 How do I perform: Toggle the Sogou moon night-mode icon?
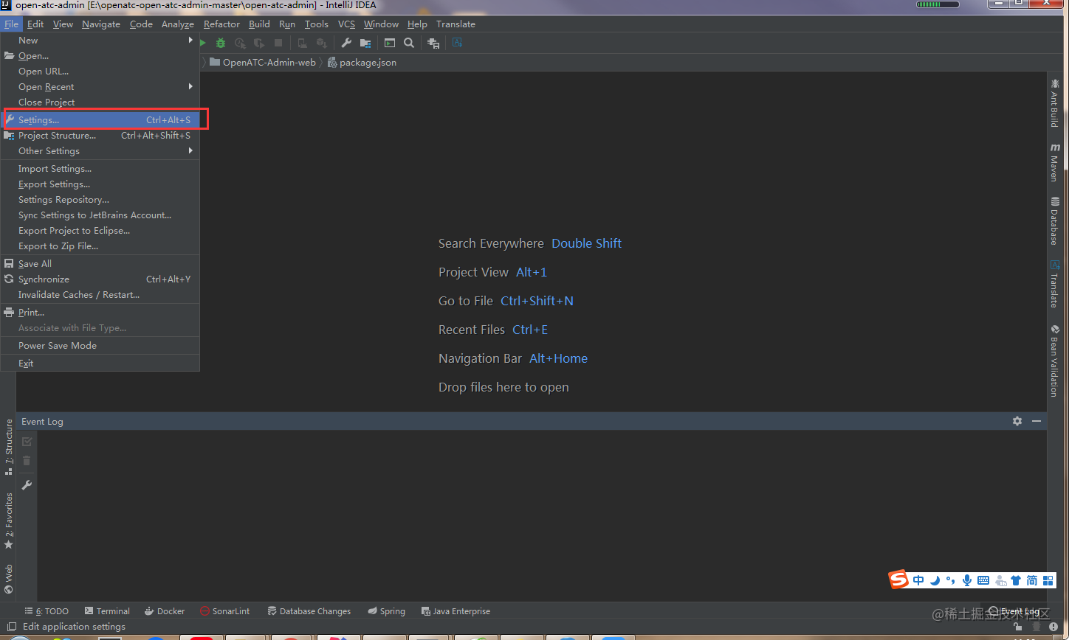pos(935,580)
